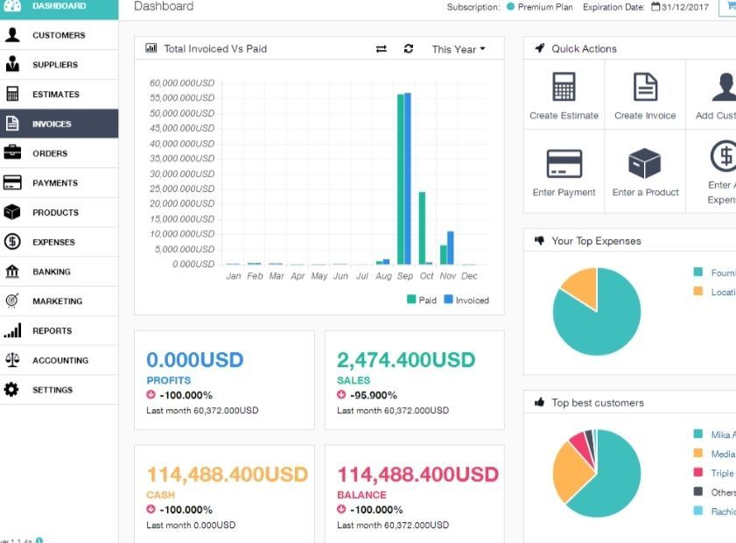
Task: Click the Enter a Product box icon
Action: point(645,164)
